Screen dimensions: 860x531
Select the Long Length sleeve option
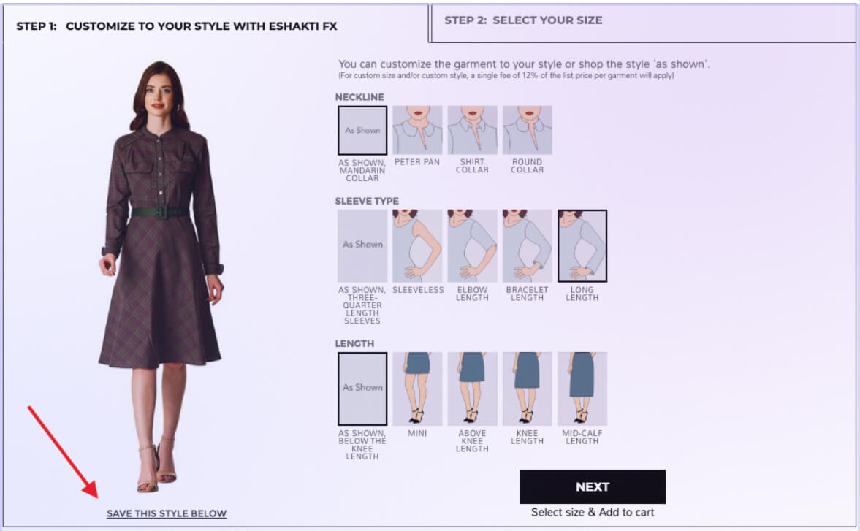pyautogui.click(x=582, y=246)
